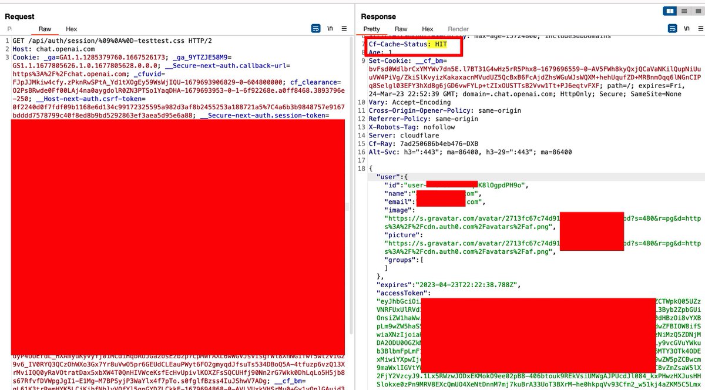Click the 'Set-Cookie:' response header name

(x=390, y=60)
